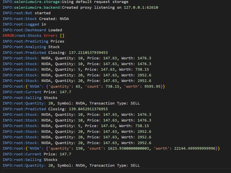Select the worth value 22144.499999999996
Image resolution: width=231 pixels, height=173 pixels.
point(195,148)
